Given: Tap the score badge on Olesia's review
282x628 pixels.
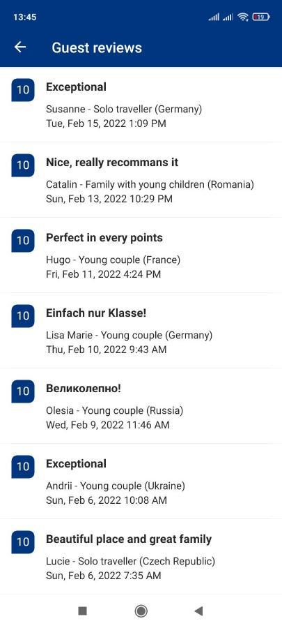Looking at the screenshot, I should (23, 391).
